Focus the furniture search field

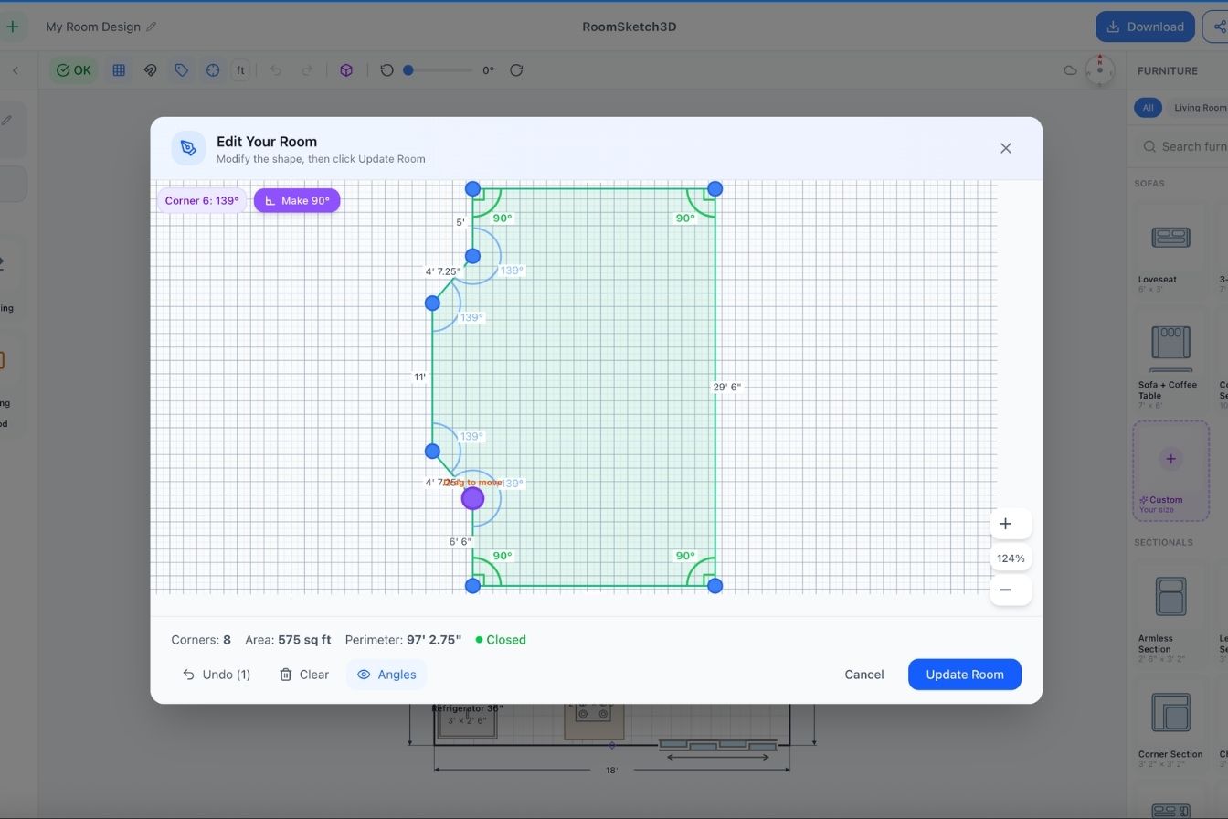pos(1182,146)
